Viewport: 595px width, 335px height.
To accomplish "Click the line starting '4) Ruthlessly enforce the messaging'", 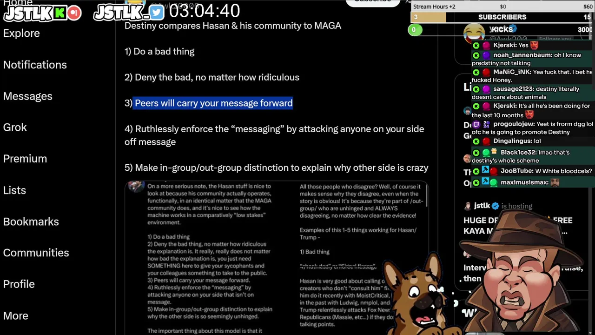I will coord(274,135).
